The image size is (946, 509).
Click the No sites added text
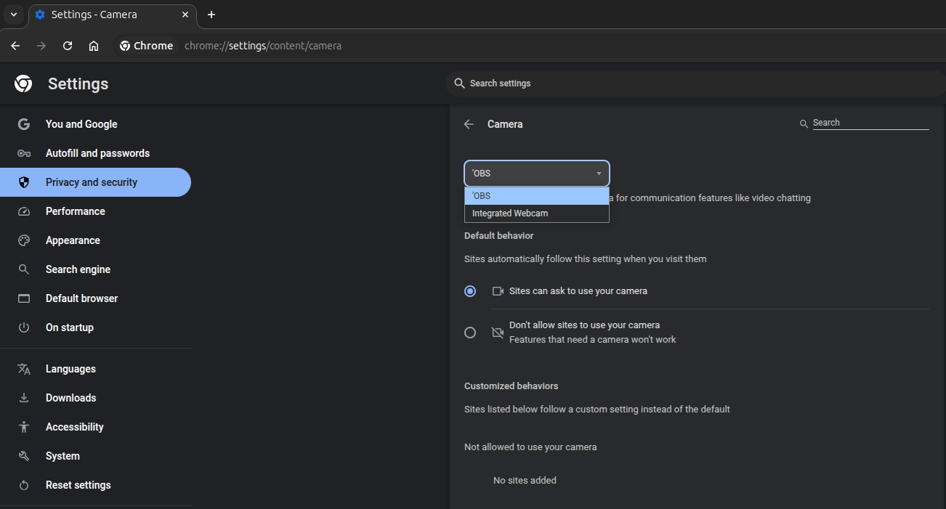point(525,481)
